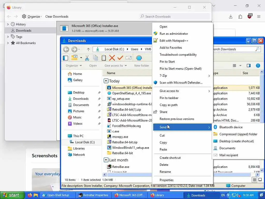Click File Explorer icon in taskbar quick launch
The height and width of the screenshot is (199, 265).
(x=36, y=195)
